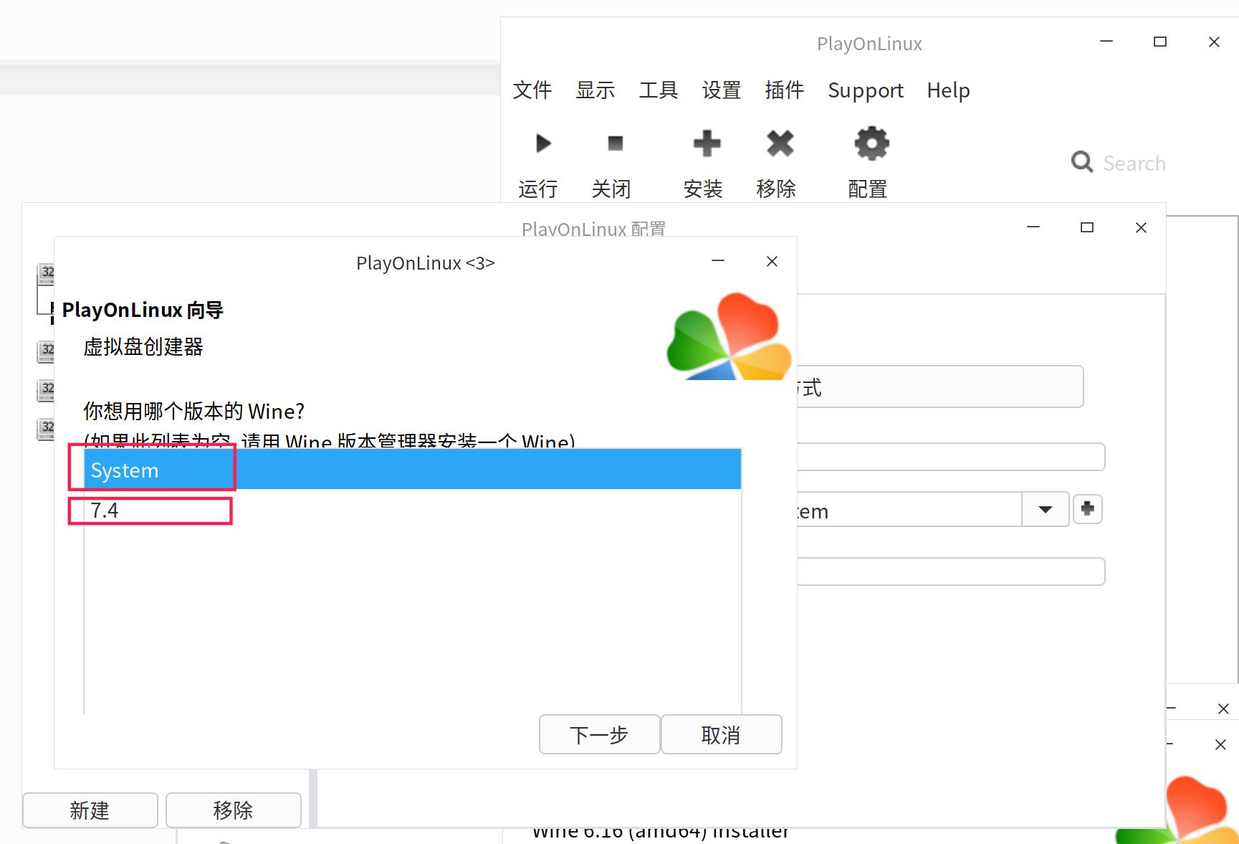Open the Support menu
Screen dimensions: 1239x844
(865, 90)
